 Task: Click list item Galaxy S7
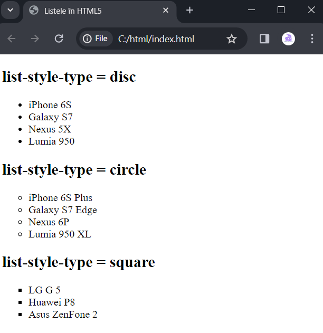[x=51, y=117]
